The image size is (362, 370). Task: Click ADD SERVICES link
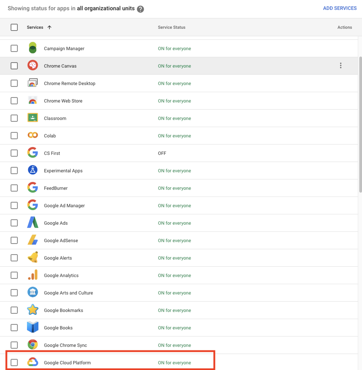pos(340,8)
